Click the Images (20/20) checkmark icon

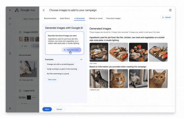tap(20, 32)
